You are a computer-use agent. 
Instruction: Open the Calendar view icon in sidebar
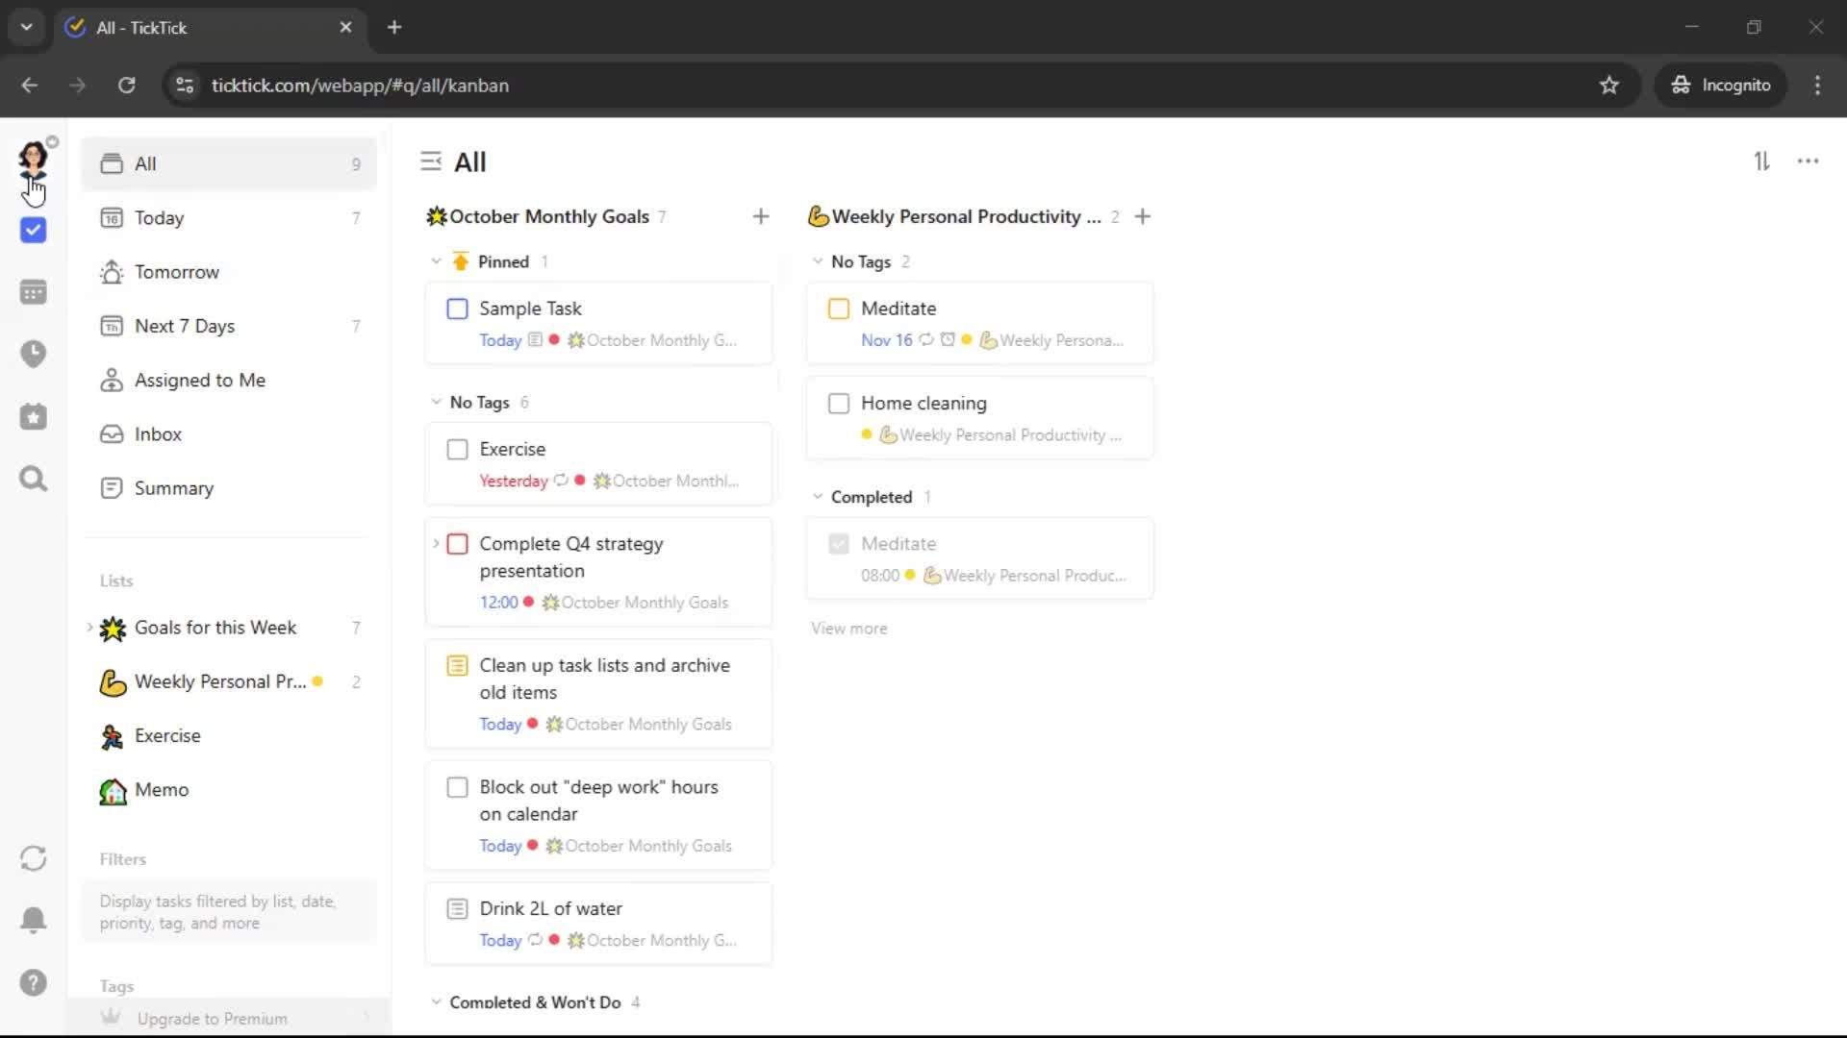coord(33,292)
